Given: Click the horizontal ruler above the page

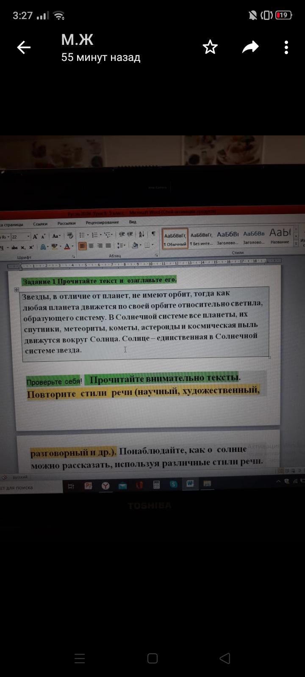Looking at the screenshot, I should 144,264.
